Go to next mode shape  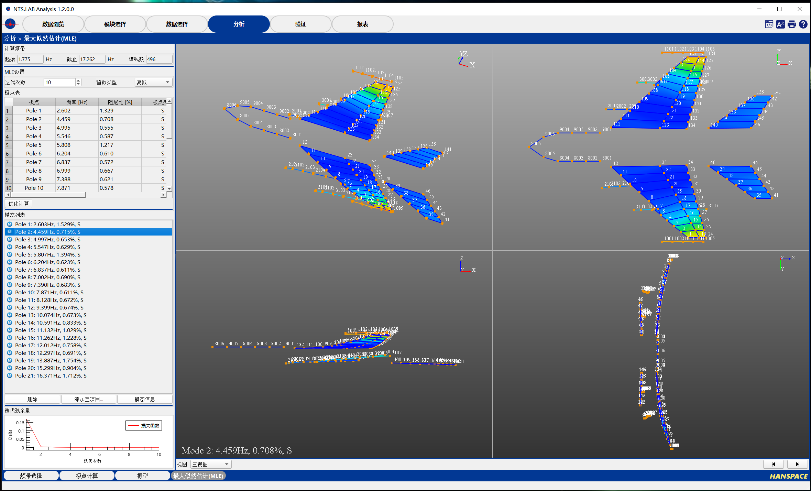click(x=798, y=464)
